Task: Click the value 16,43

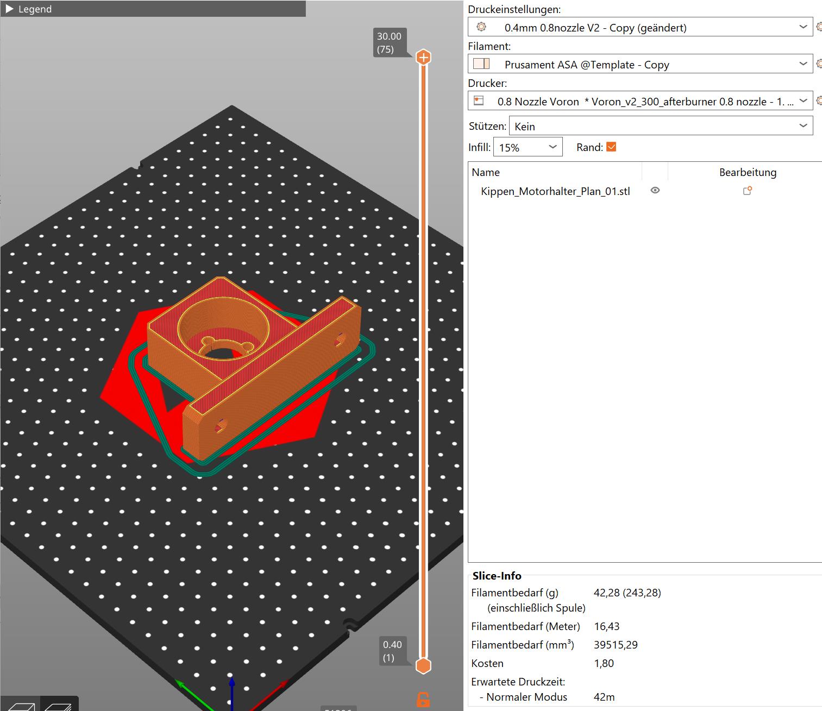Action: 606,626
